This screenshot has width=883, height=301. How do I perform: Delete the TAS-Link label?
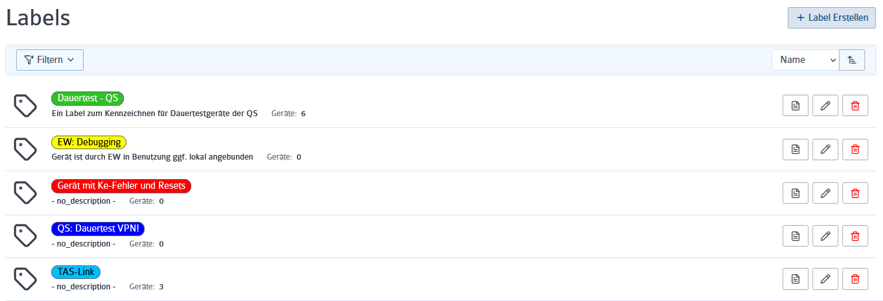coord(854,279)
